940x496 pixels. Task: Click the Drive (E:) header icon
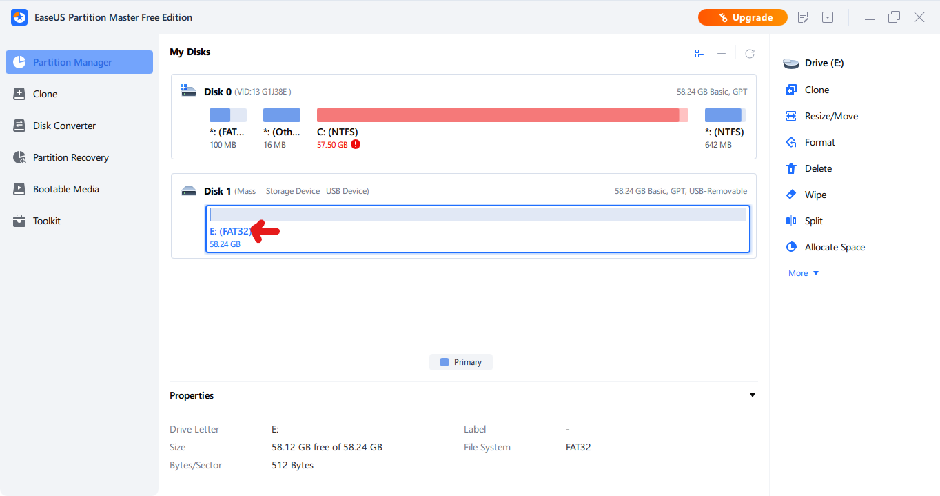coord(790,63)
